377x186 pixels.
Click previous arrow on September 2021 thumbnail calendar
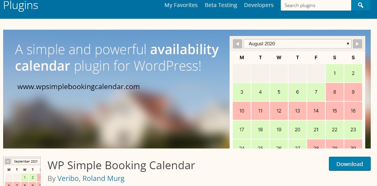click(x=8, y=161)
